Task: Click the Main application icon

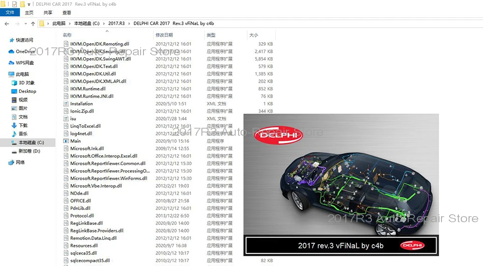Action: (x=66, y=141)
